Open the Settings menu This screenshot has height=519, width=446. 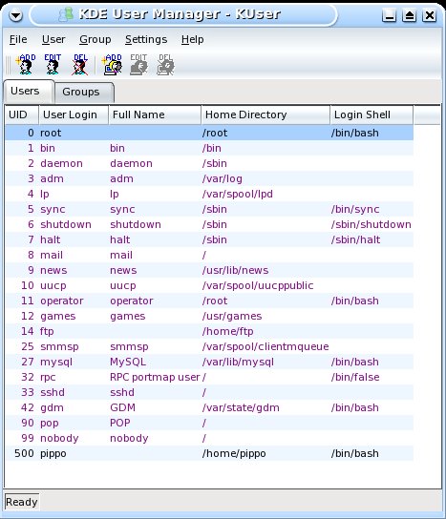146,39
